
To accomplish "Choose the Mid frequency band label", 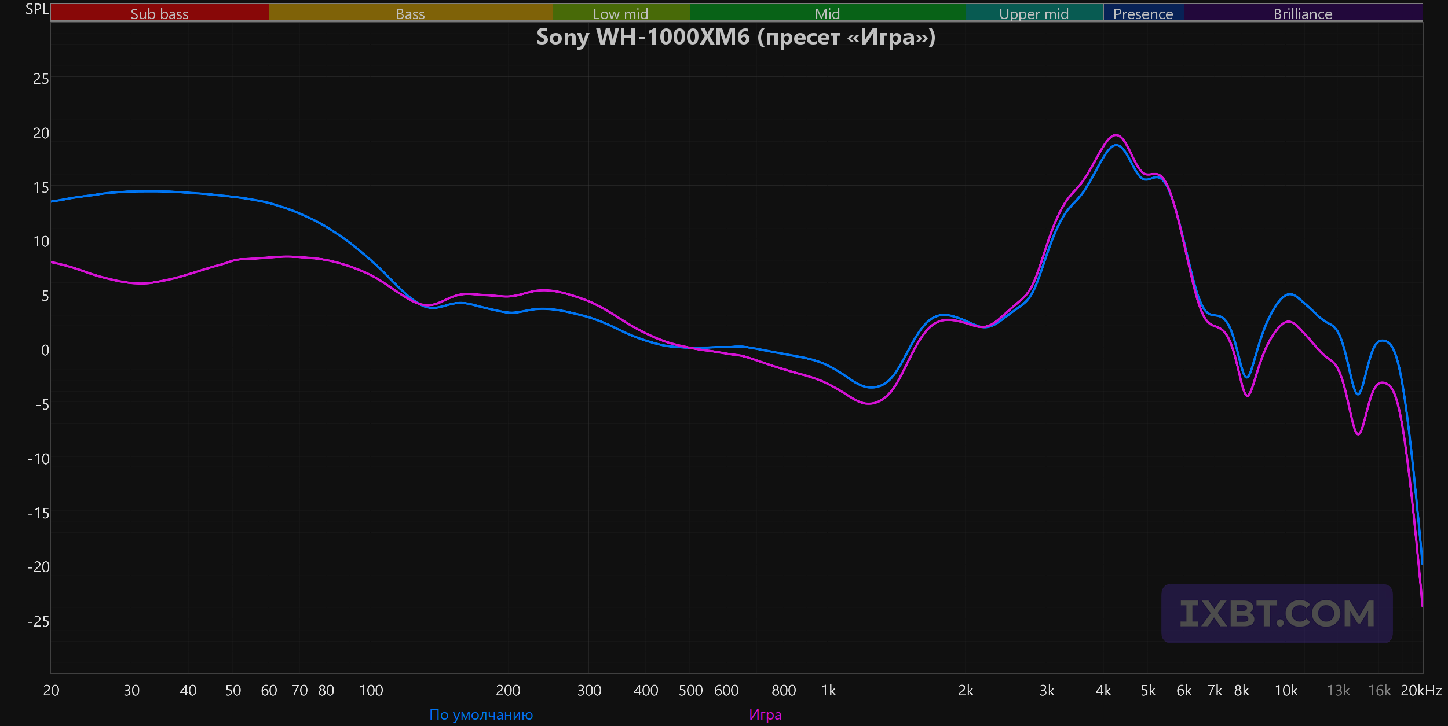I will tap(827, 14).
